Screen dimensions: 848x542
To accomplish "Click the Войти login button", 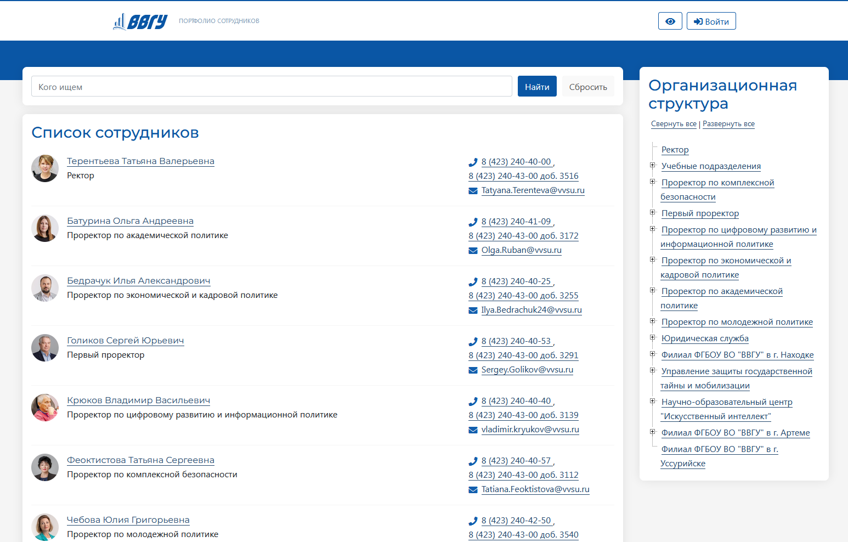I will point(711,21).
